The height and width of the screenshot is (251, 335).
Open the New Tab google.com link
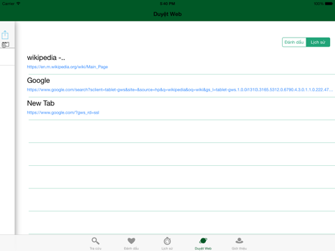pos(63,112)
